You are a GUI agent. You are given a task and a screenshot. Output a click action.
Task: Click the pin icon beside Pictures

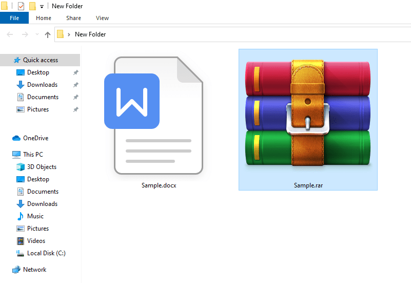click(x=75, y=109)
